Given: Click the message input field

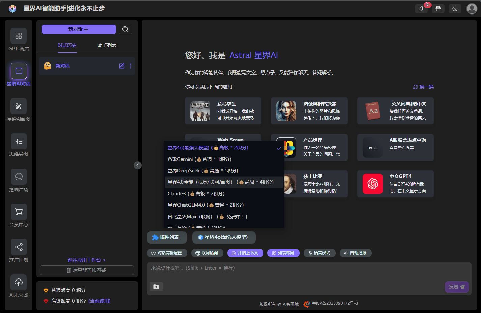Looking at the screenshot, I should click(x=309, y=272).
